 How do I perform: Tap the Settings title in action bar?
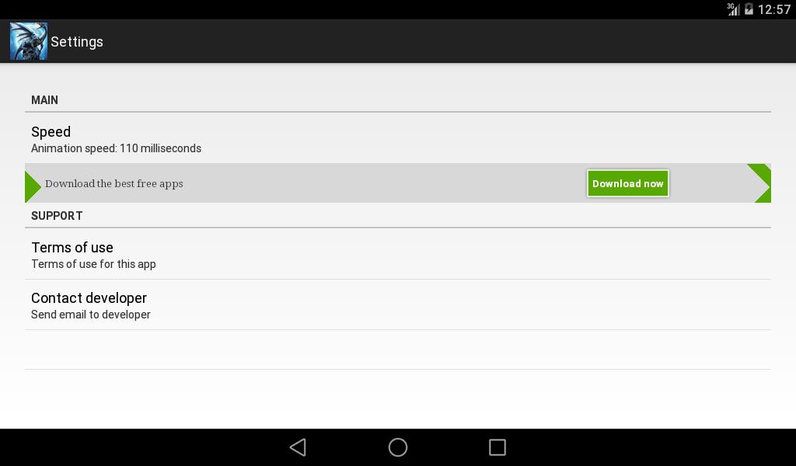click(77, 42)
